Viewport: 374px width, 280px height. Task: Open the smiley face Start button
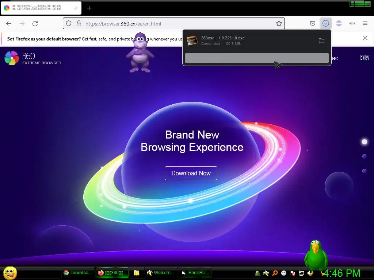(10, 273)
